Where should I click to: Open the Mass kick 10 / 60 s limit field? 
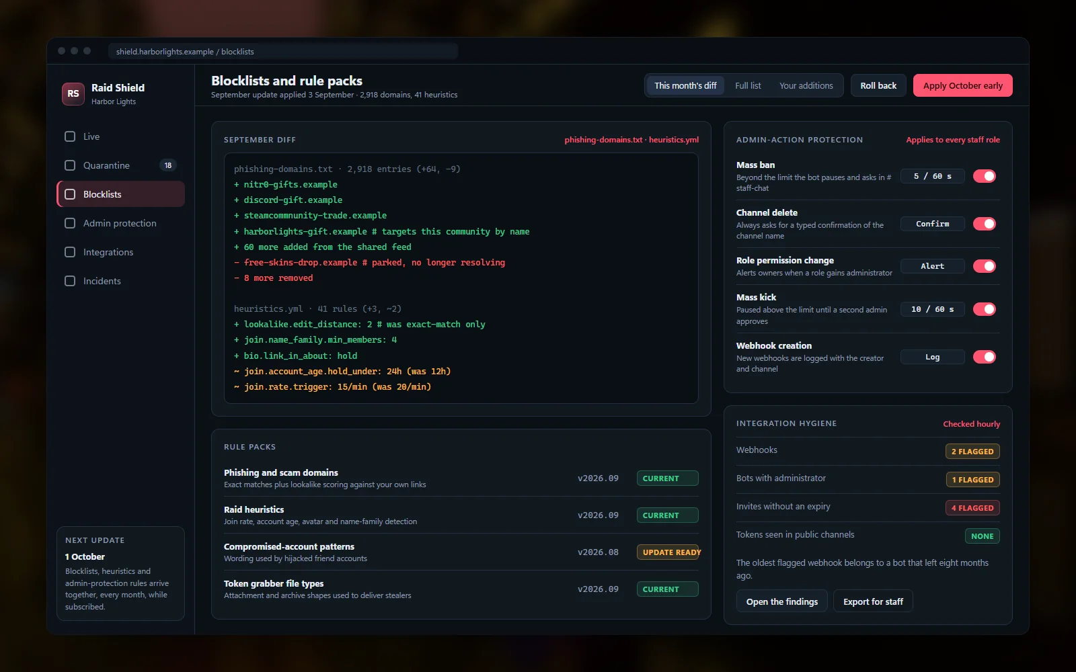[x=933, y=309]
